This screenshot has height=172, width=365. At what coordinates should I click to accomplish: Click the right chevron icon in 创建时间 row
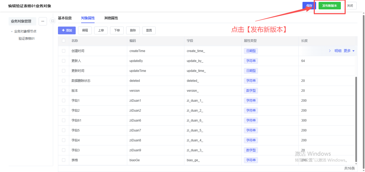coord(330,51)
